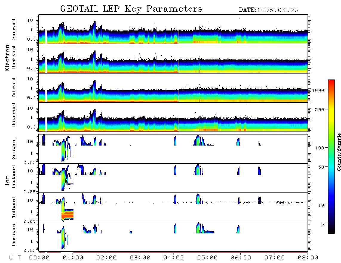
Task: Click the red-orange band in Ion Tailward panel
Action: point(68,215)
